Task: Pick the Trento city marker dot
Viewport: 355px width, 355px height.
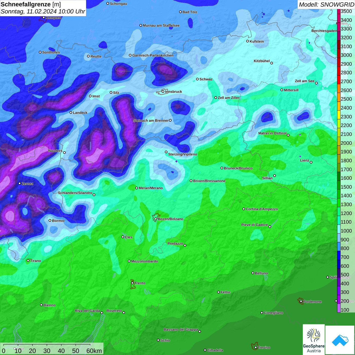Action: pyautogui.click(x=132, y=283)
